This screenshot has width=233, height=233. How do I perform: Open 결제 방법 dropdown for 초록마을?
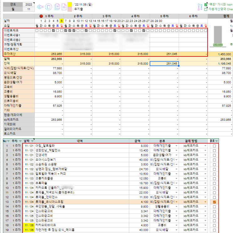[x=205, y=183]
